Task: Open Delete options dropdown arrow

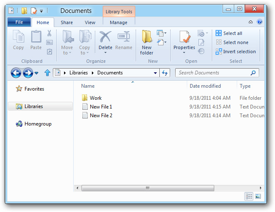Action: tap(105, 52)
